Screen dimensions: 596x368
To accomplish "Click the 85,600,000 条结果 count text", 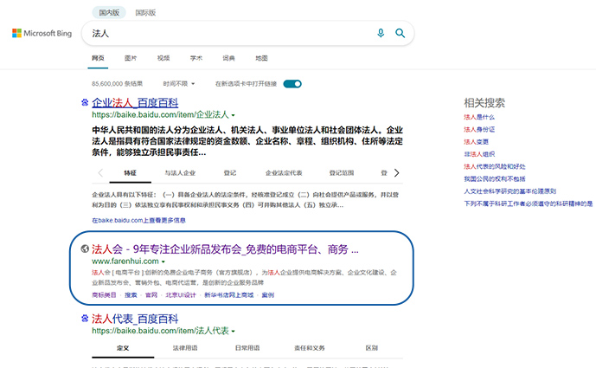I will pyautogui.click(x=117, y=84).
